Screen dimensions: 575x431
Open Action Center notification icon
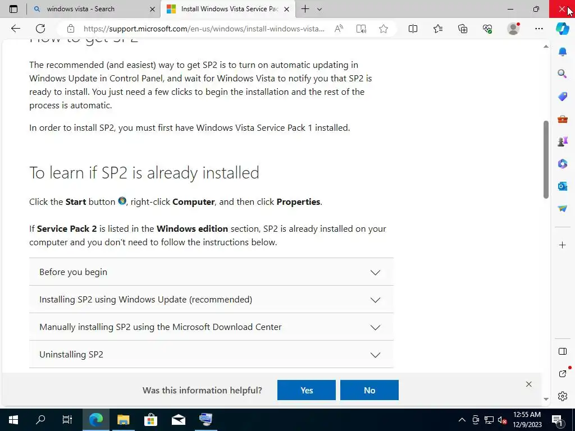tap(558, 420)
